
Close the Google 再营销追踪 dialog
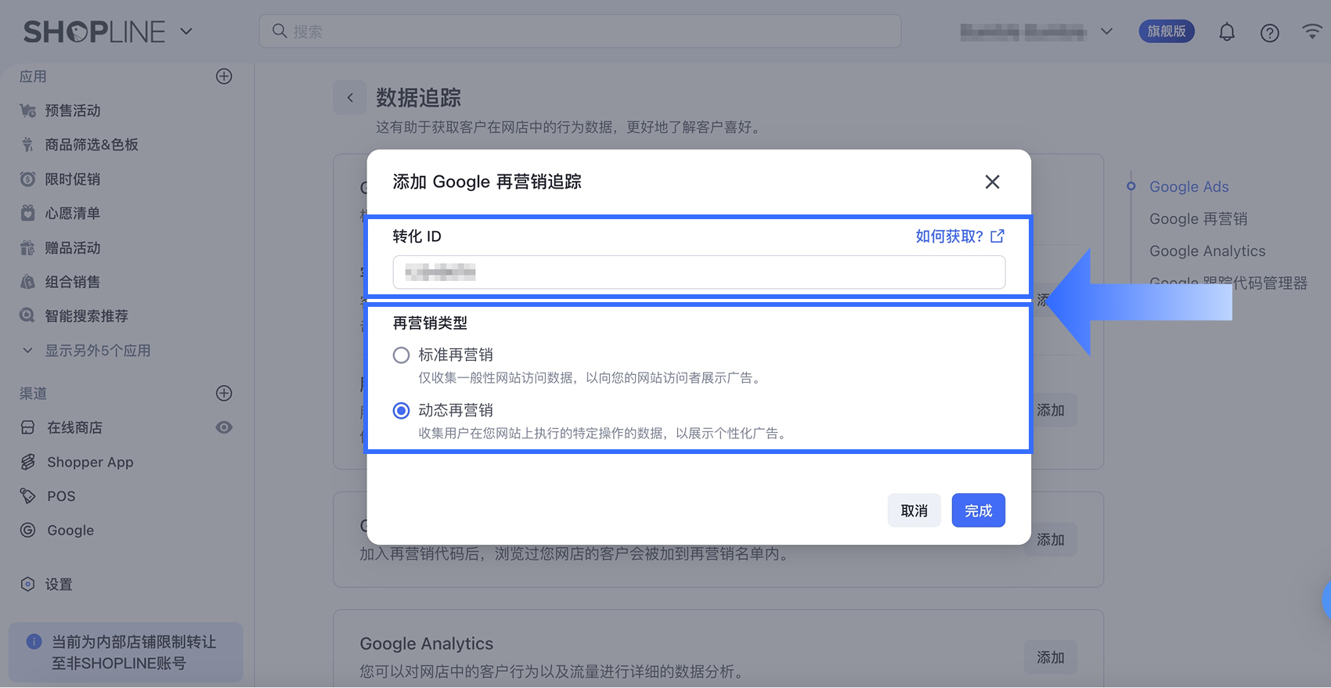click(x=992, y=182)
